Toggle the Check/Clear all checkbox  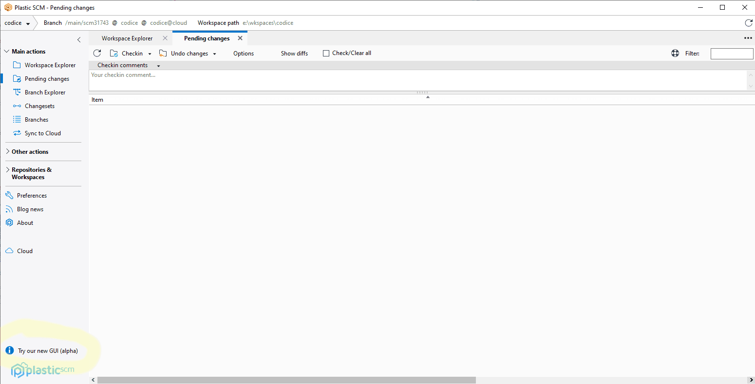coord(326,53)
